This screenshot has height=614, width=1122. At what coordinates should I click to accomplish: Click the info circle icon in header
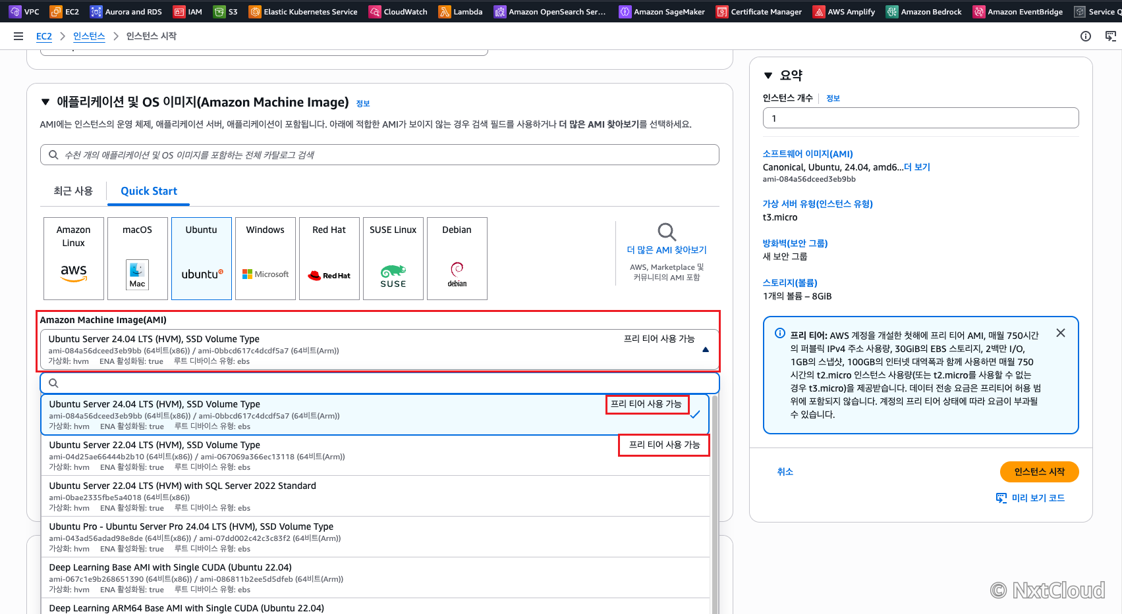(x=1086, y=36)
